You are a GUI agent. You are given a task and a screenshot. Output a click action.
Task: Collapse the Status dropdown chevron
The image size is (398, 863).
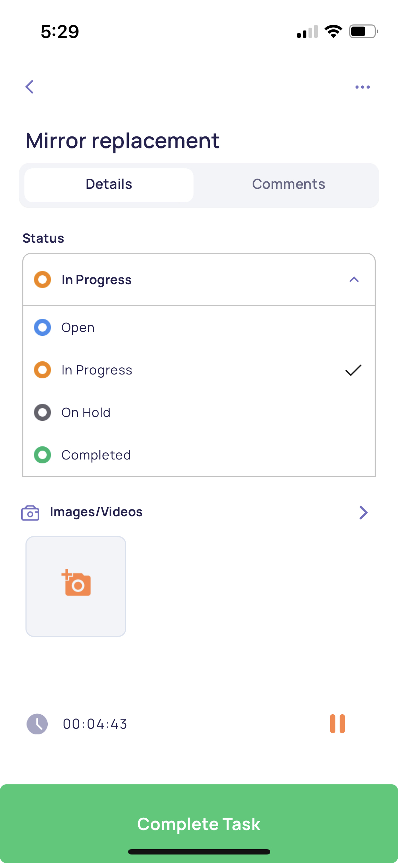coord(354,280)
